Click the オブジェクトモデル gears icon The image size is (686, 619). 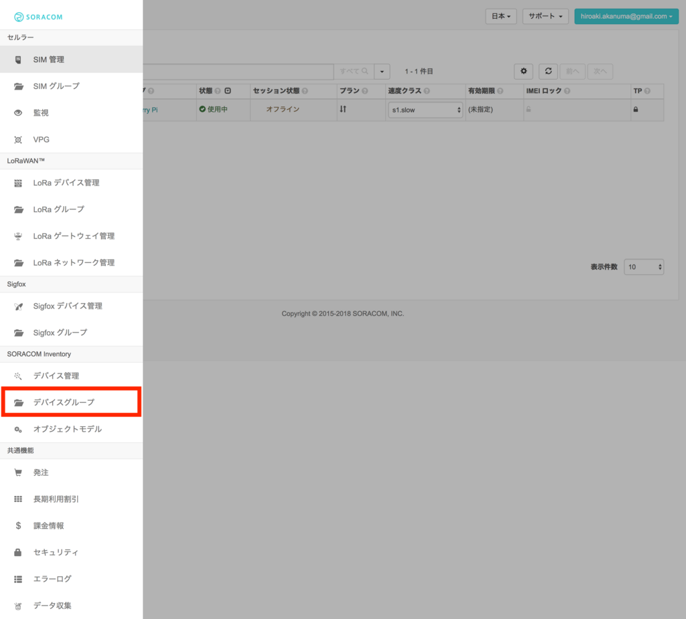pos(18,429)
